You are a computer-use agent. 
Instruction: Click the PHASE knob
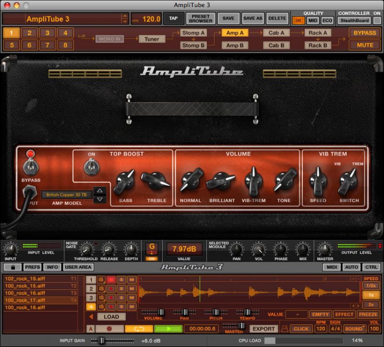point(281,249)
